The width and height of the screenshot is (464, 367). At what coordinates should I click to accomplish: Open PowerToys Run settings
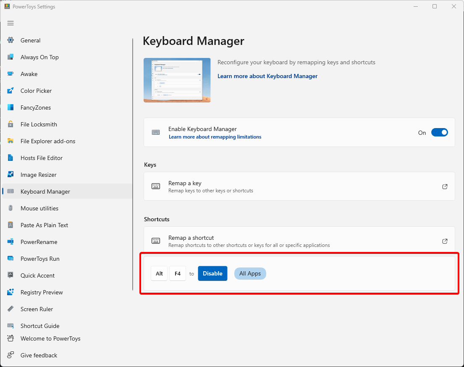[x=67, y=259]
